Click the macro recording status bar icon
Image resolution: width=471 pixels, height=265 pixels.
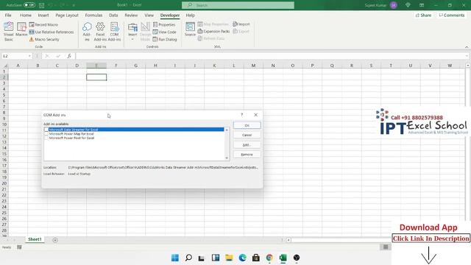point(19,247)
